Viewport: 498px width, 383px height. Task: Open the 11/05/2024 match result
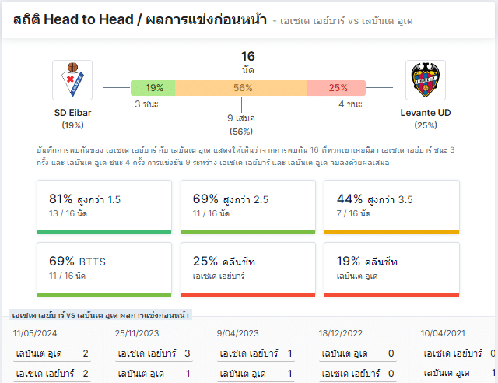pos(52,355)
